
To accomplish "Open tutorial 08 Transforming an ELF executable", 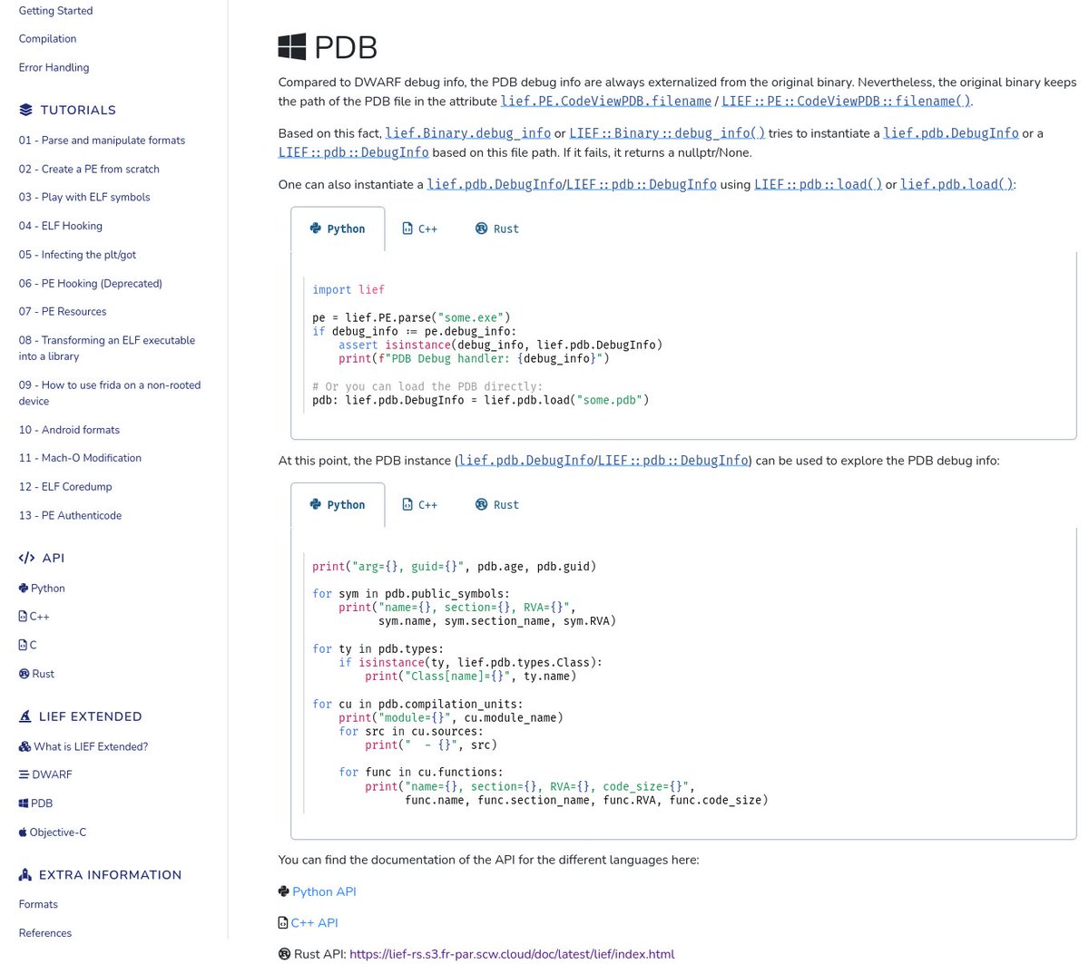I will (x=107, y=348).
